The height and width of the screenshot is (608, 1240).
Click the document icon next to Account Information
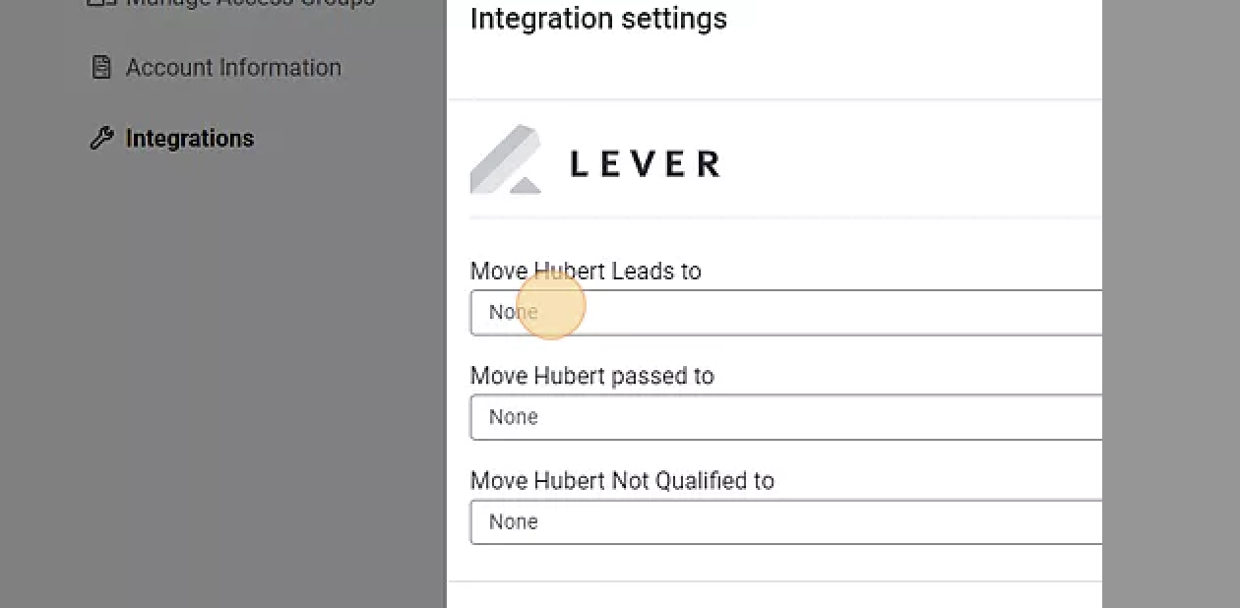(101, 66)
